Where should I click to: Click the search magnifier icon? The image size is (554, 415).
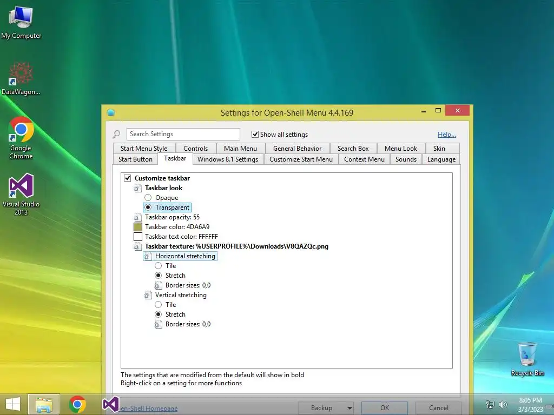pyautogui.click(x=117, y=134)
